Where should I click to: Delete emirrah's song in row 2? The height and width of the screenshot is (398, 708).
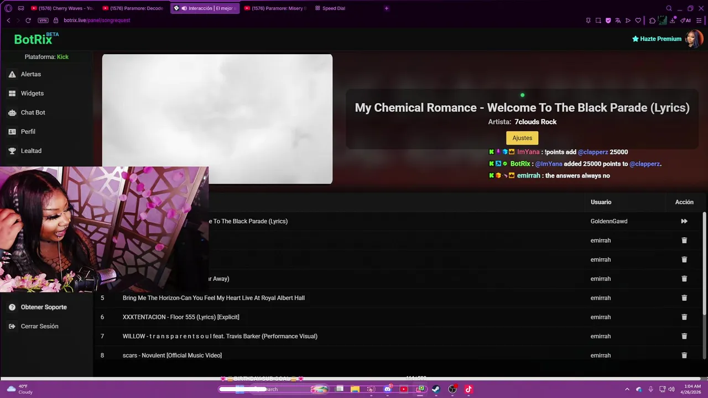[684, 240]
